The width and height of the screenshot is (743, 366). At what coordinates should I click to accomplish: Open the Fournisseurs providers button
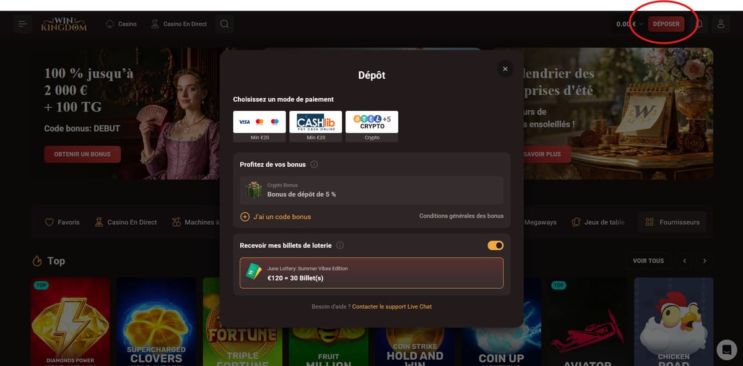(672, 222)
